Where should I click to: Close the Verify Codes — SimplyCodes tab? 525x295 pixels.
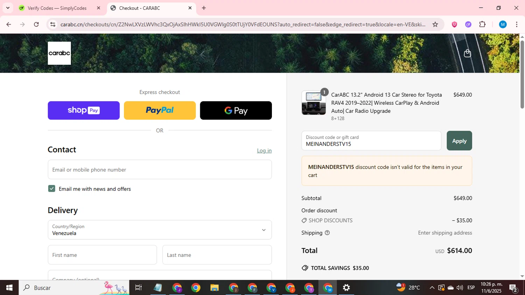tap(98, 8)
